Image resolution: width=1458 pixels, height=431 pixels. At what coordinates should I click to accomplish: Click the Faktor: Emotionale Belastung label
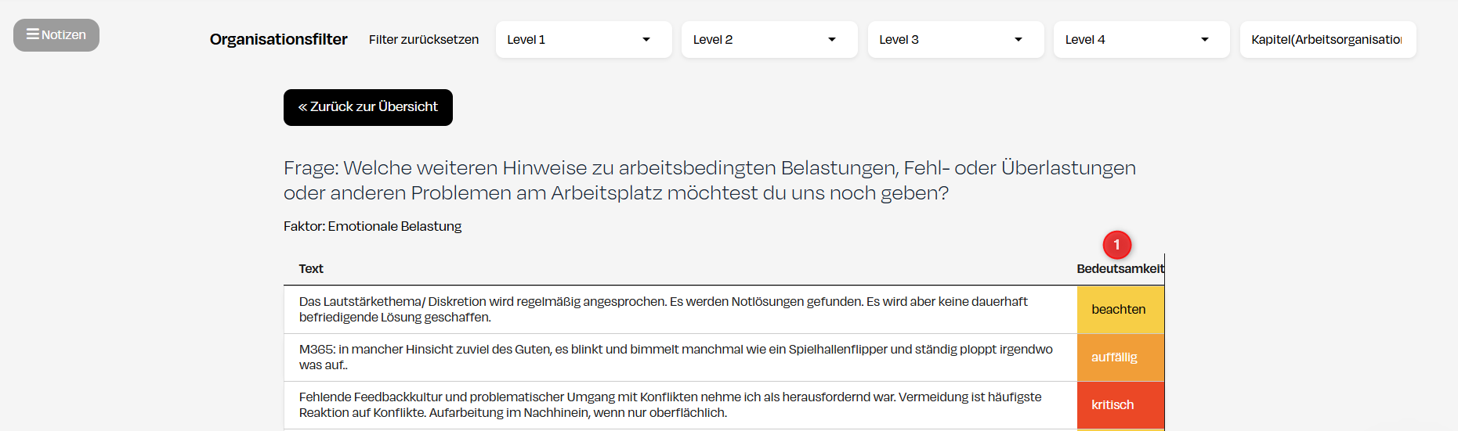pyautogui.click(x=372, y=227)
